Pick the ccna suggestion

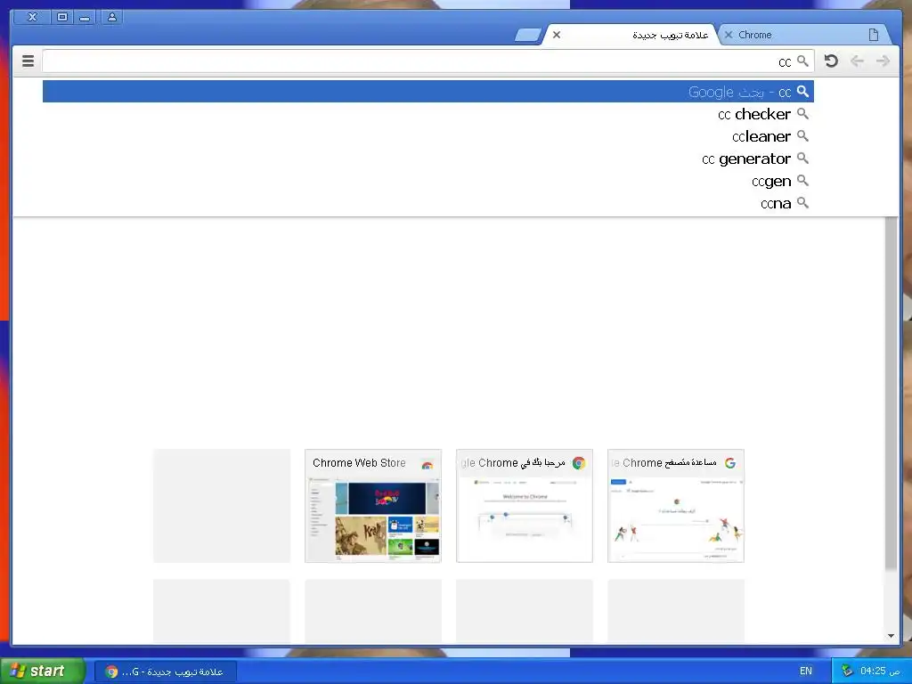pos(428,203)
